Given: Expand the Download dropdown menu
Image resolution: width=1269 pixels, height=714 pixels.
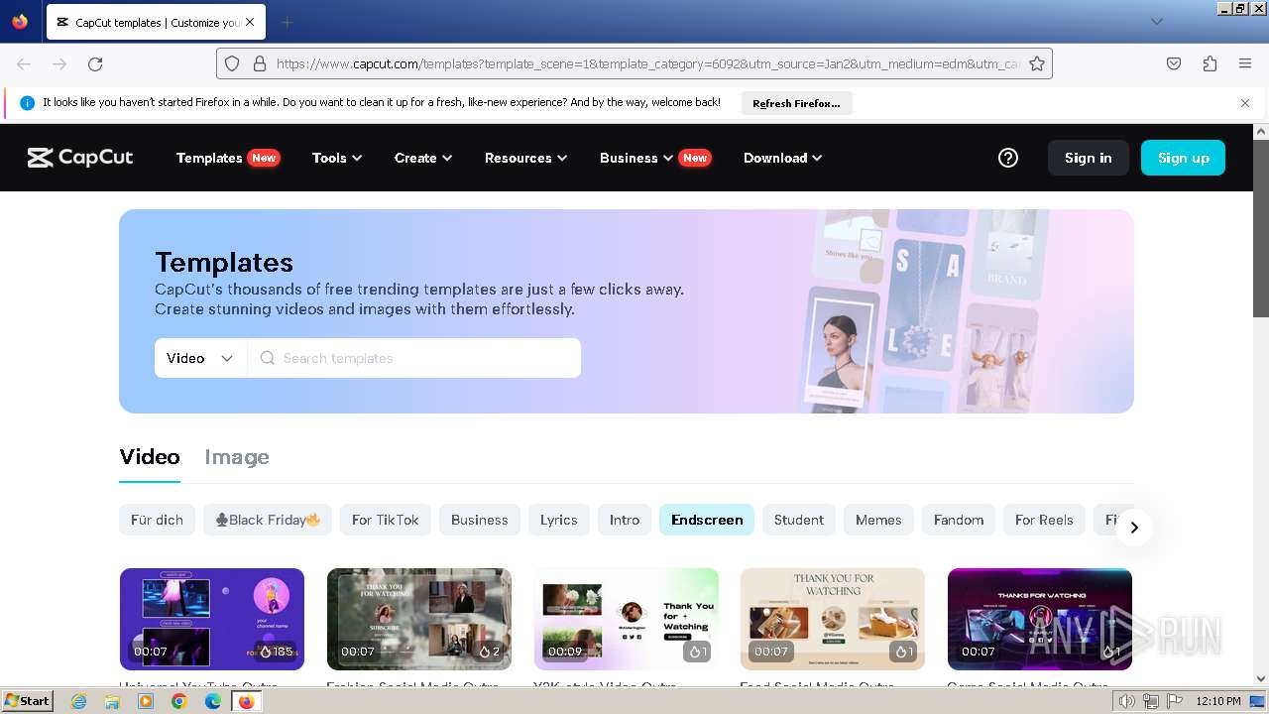Looking at the screenshot, I should pos(782,158).
